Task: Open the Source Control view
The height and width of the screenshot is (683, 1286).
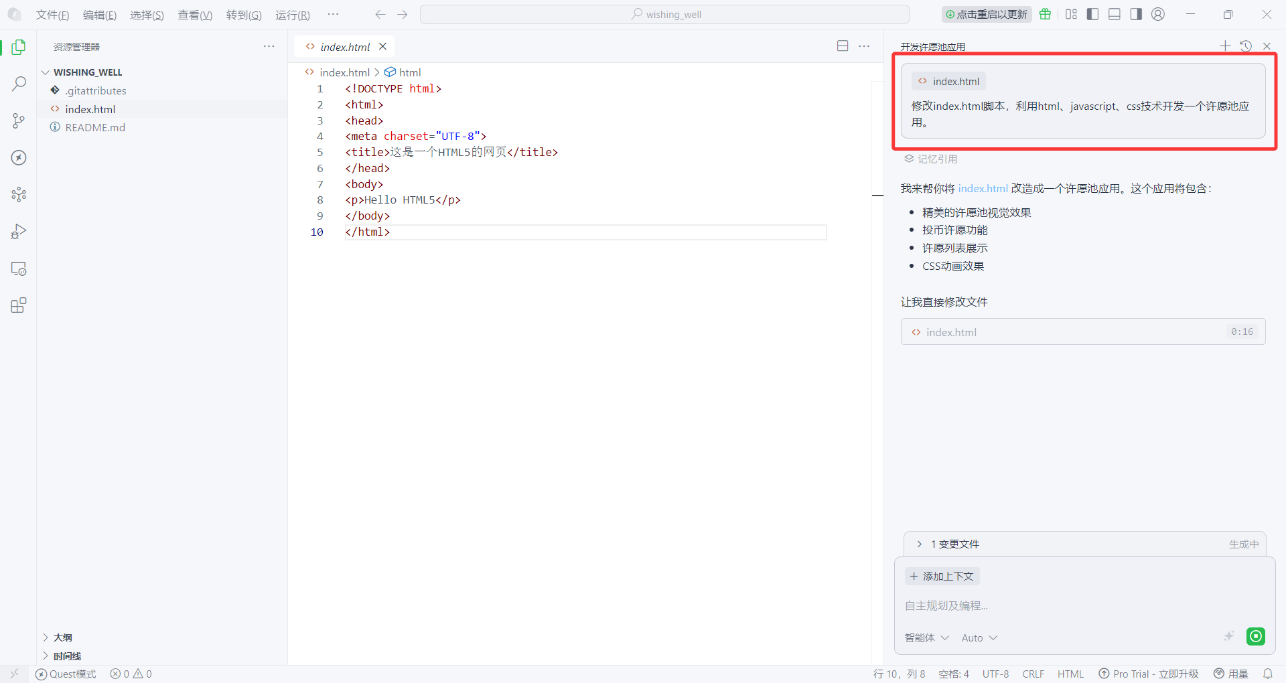Action: 19,121
